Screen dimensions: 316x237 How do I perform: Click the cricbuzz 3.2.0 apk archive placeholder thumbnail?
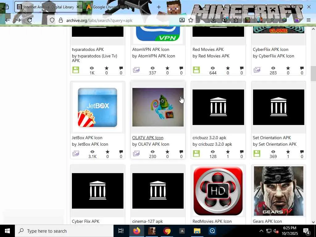tap(218, 107)
